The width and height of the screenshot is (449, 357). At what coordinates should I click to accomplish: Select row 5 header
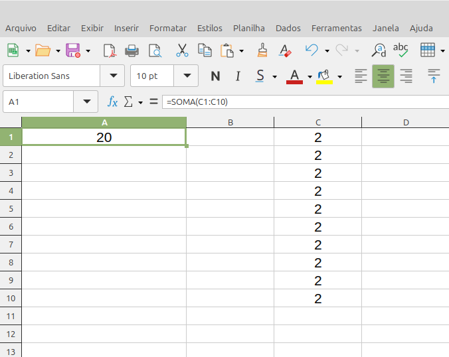pyautogui.click(x=11, y=209)
